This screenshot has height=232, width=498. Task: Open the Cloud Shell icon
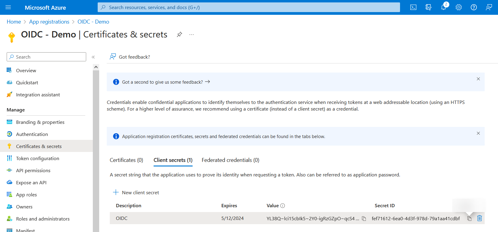coord(413,8)
